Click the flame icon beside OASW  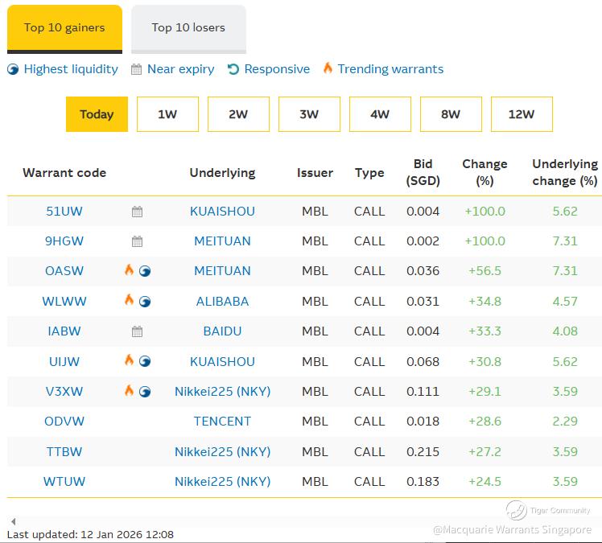coord(129,269)
